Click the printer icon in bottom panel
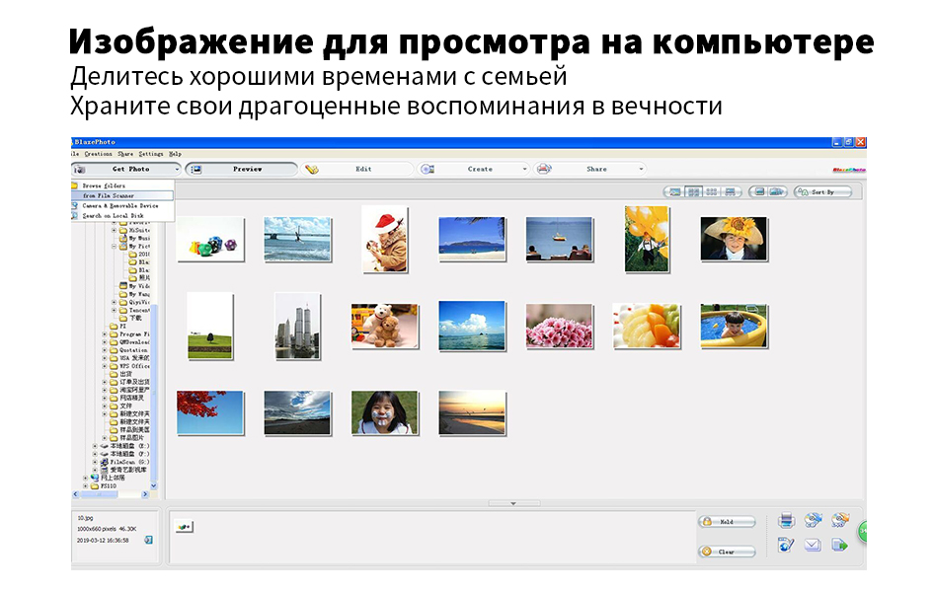The height and width of the screenshot is (592, 934). 787,520
